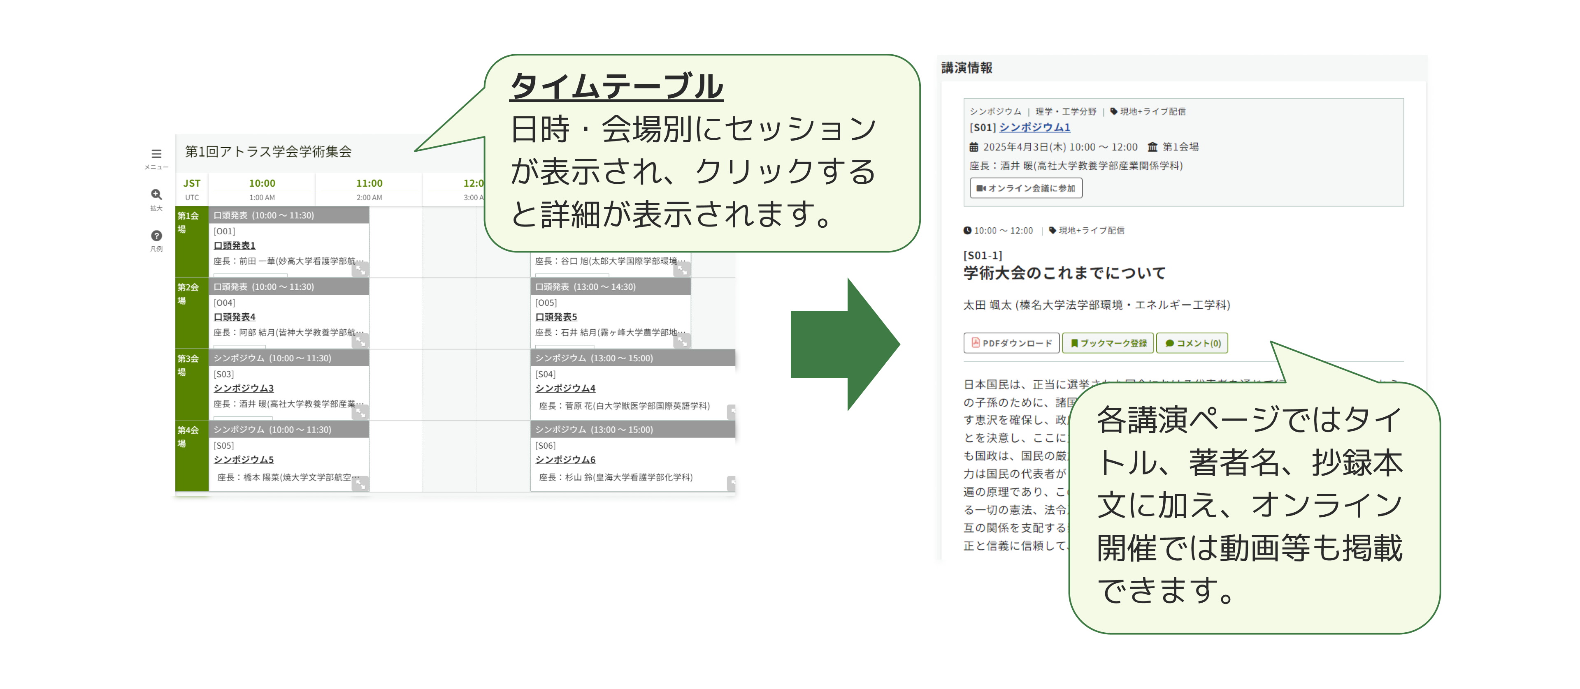Image resolution: width=1580 pixels, height=689 pixels.
Task: Toggle bookmark with ブックマーク登録
Action: (x=1108, y=343)
